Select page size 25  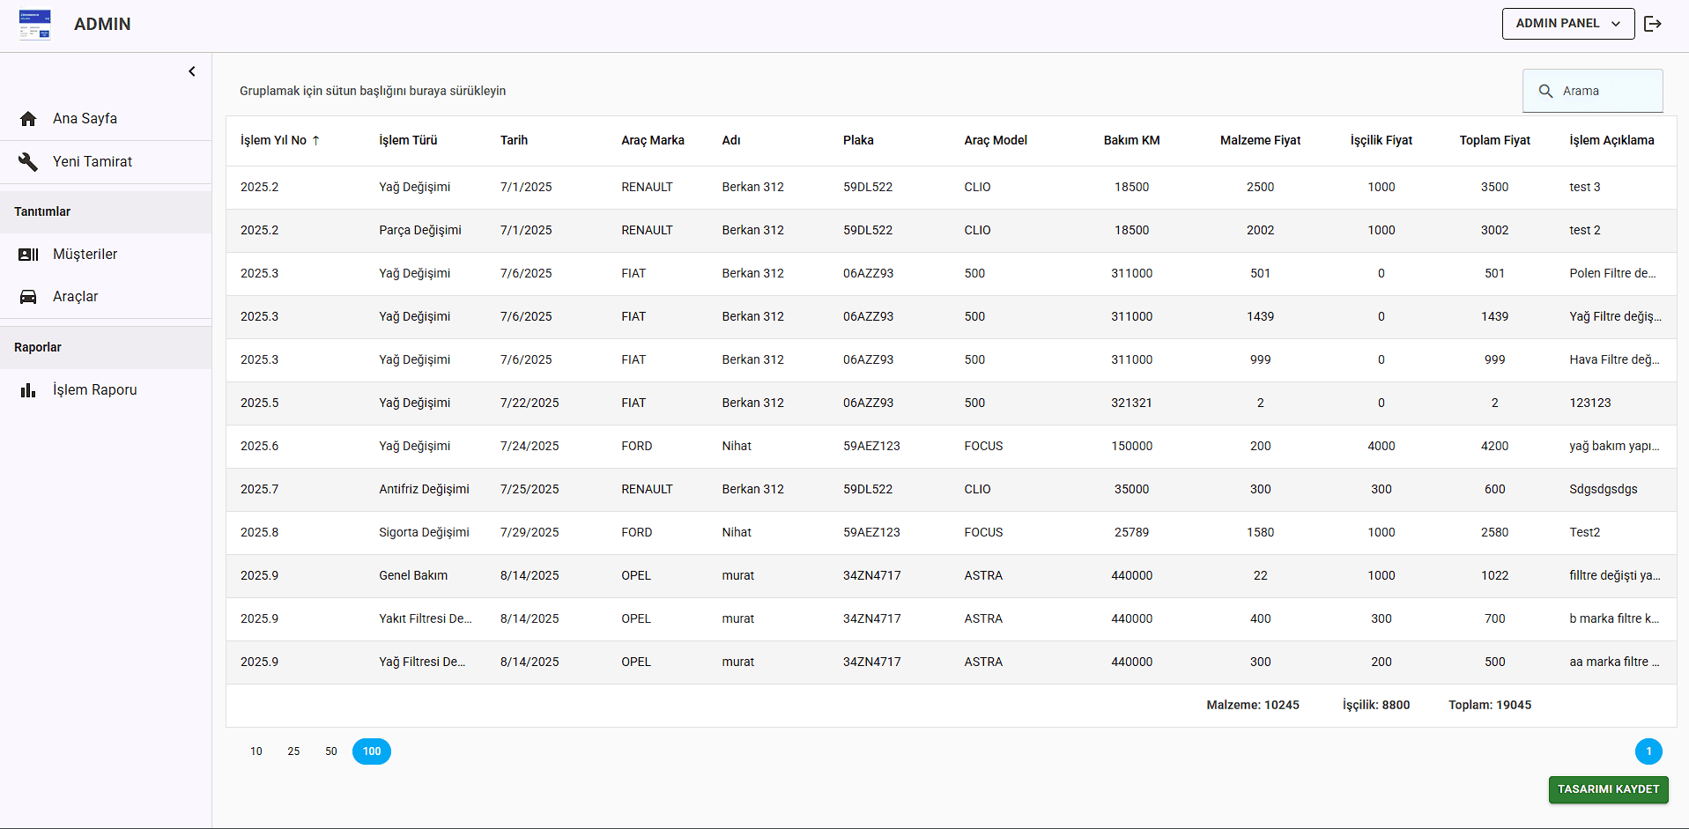click(293, 751)
